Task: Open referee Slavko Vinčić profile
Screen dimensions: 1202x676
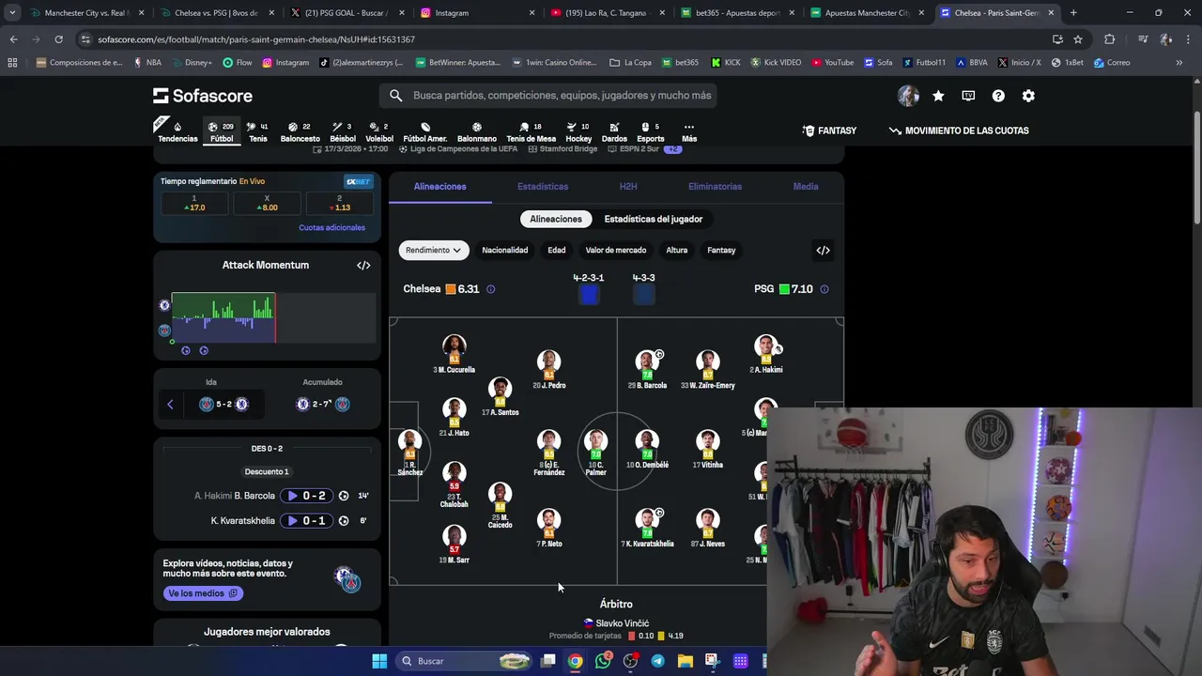Action: point(616,623)
